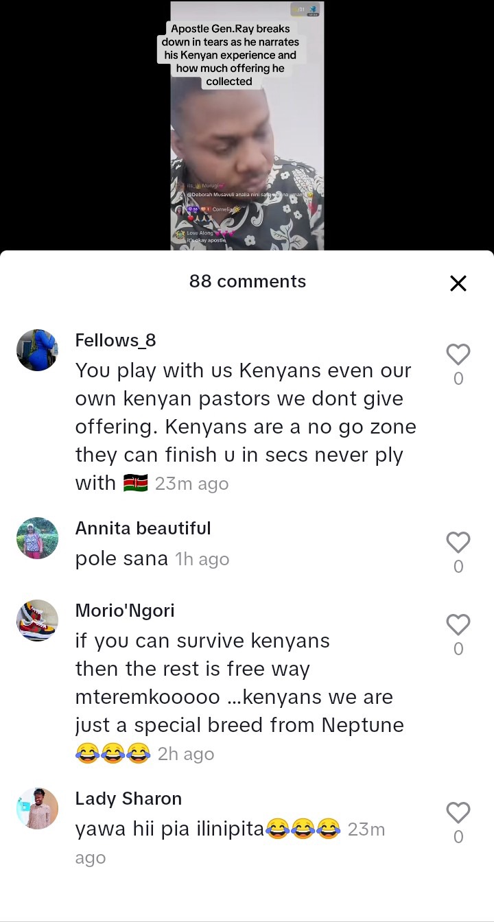The width and height of the screenshot is (494, 922).
Task: Like Lady Sharon's comment with the heart
Action: [458, 813]
